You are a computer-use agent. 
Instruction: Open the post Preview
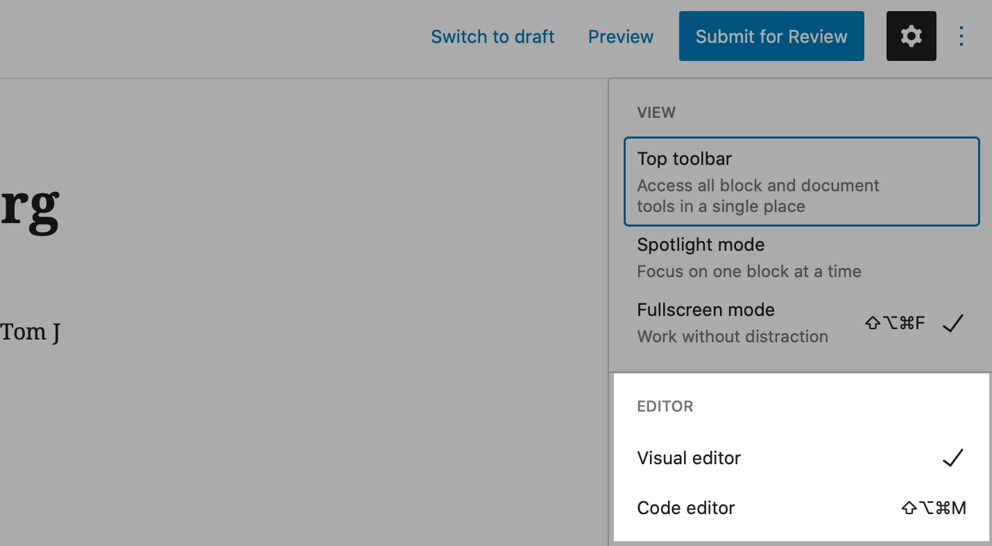[621, 37]
